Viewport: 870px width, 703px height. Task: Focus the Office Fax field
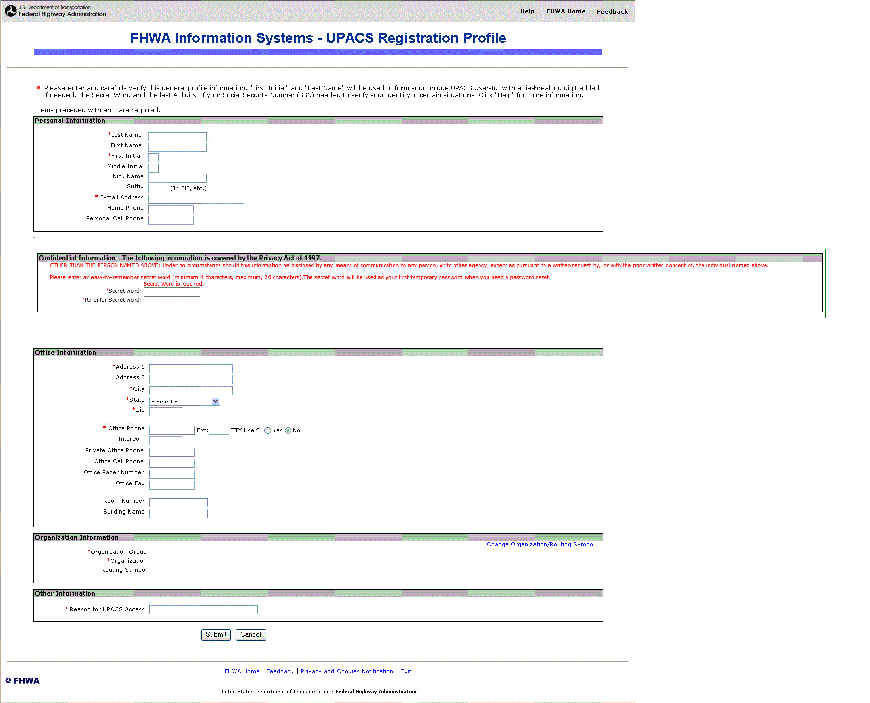(x=172, y=485)
